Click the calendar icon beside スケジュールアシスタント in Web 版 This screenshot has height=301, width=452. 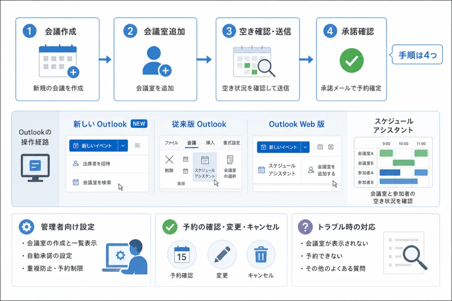[261, 170]
